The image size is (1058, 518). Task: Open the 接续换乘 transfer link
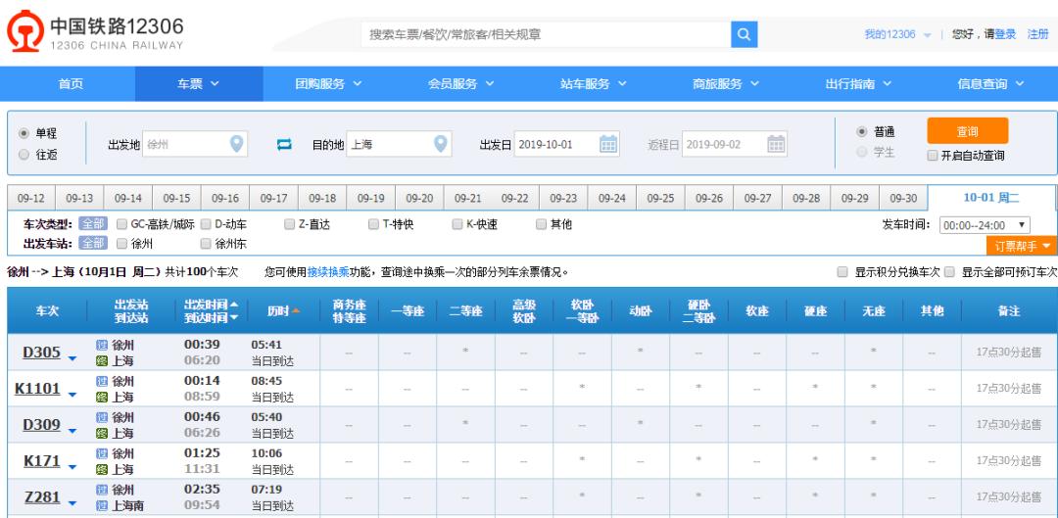tap(328, 272)
